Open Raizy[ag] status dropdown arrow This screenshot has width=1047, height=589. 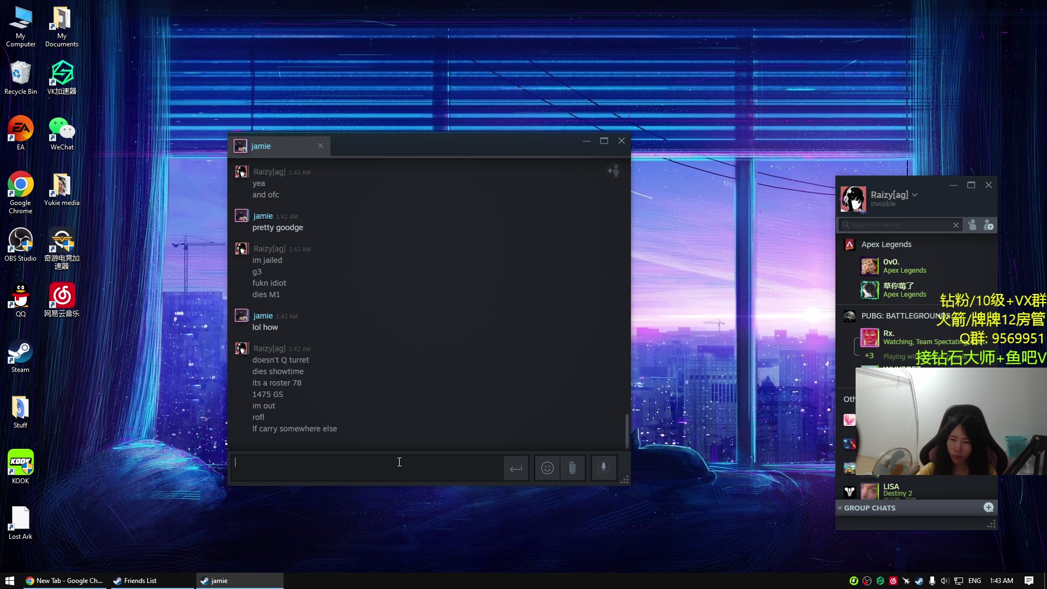(915, 195)
